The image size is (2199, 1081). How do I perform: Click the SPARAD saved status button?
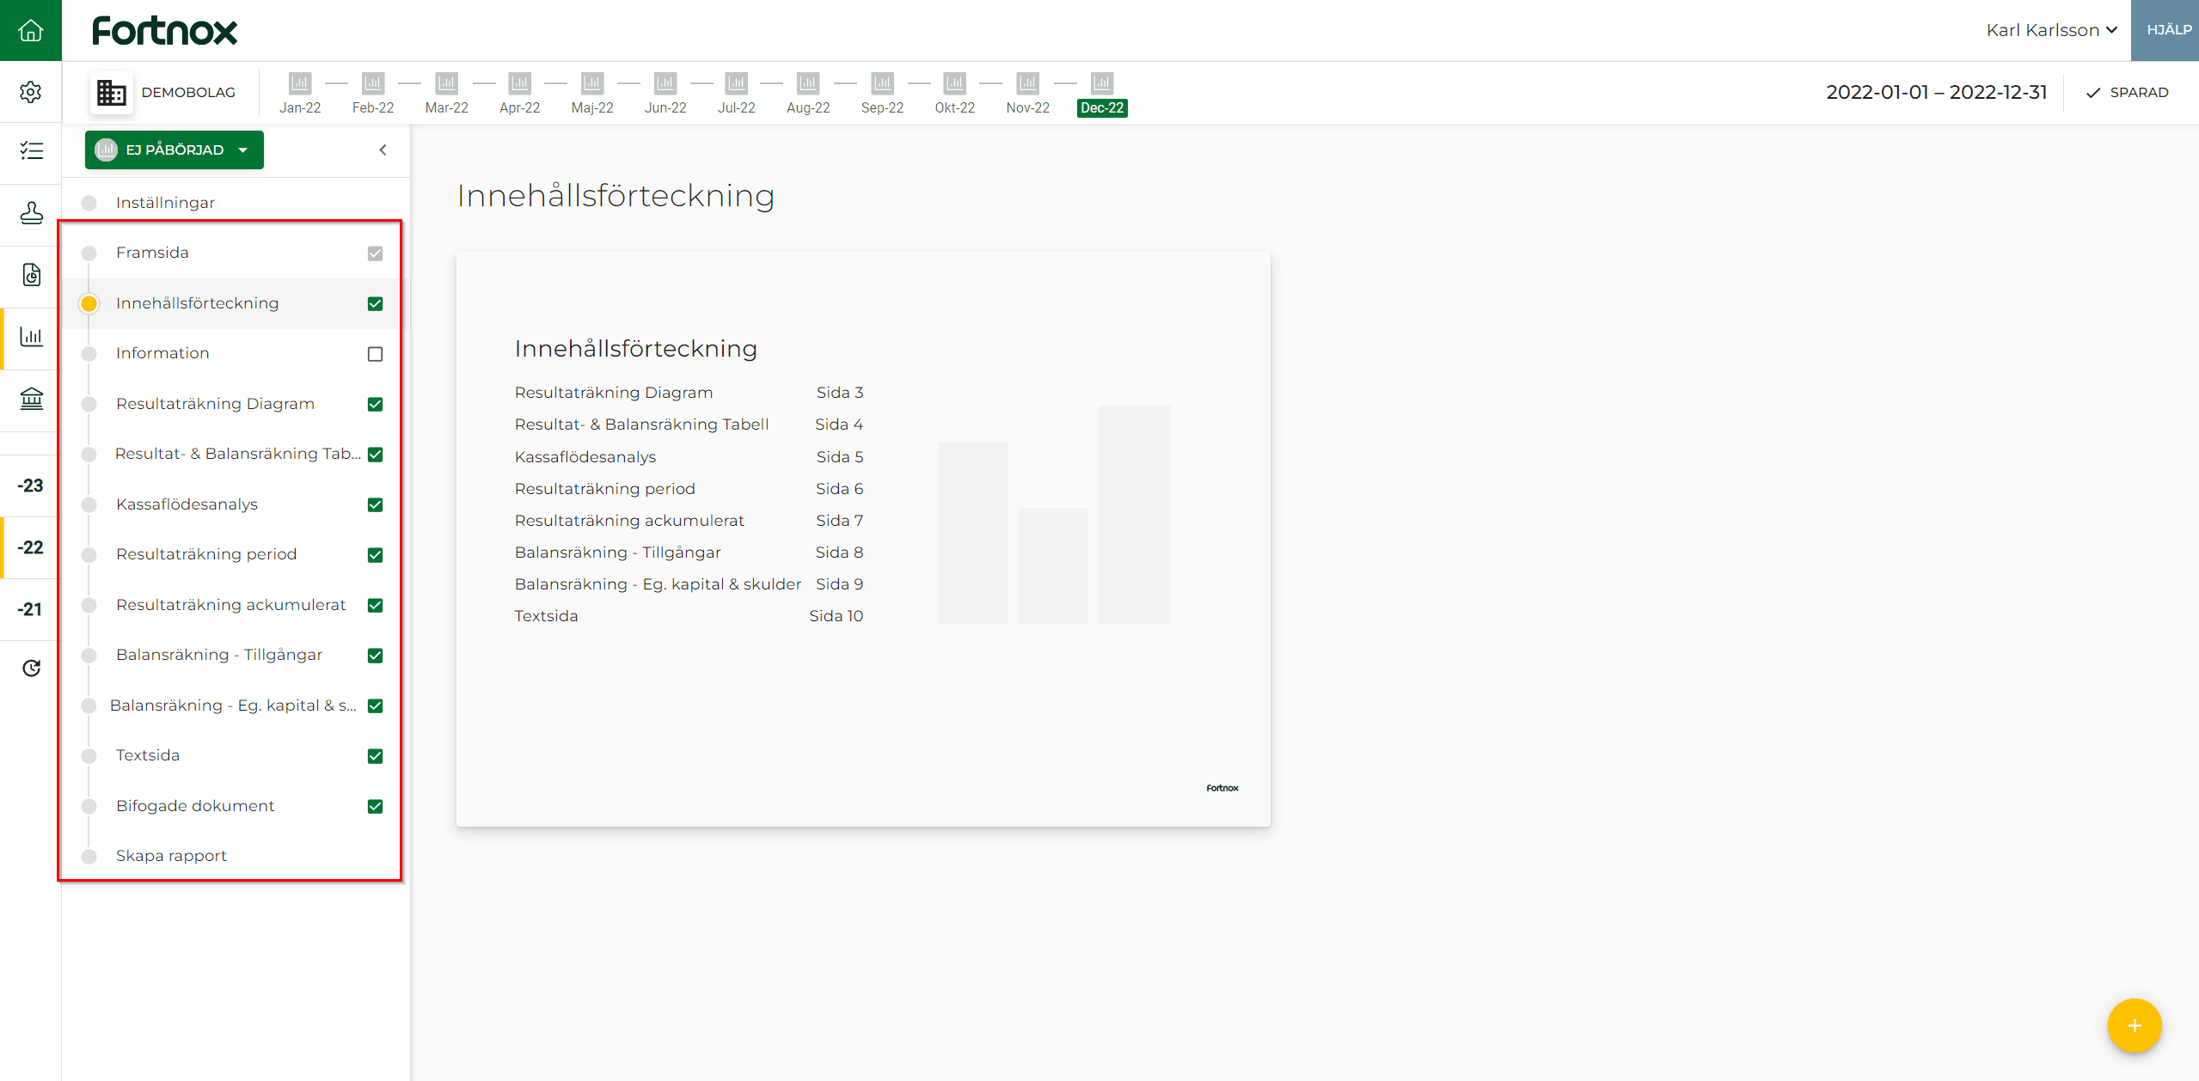[2127, 92]
